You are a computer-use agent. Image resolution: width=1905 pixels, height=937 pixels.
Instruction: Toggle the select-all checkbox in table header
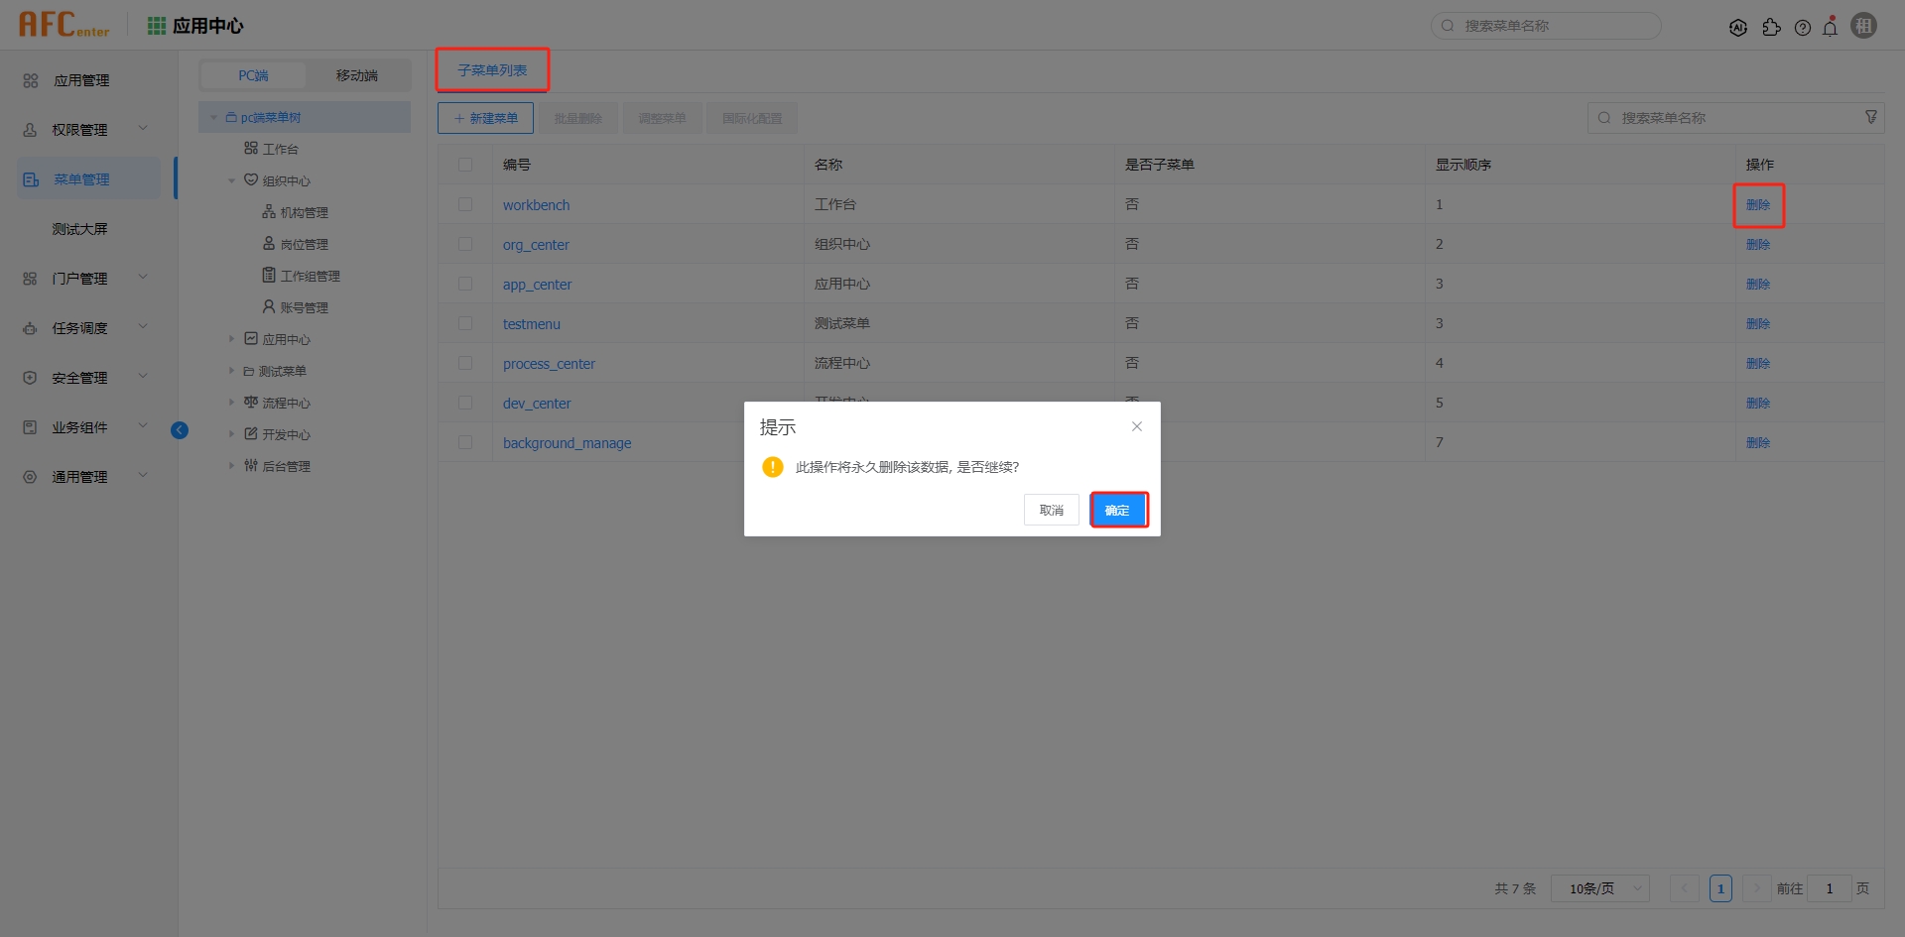(465, 164)
